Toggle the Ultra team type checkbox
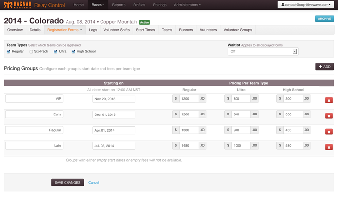The width and height of the screenshot is (338, 199). click(x=56, y=52)
